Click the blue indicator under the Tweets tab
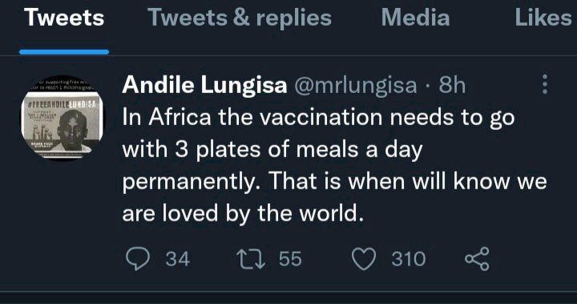 tap(64, 52)
